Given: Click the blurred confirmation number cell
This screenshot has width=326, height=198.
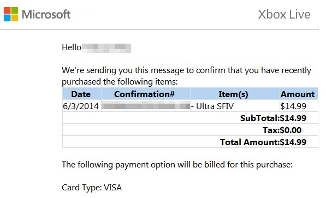Looking at the screenshot, I should pyautogui.click(x=146, y=106).
